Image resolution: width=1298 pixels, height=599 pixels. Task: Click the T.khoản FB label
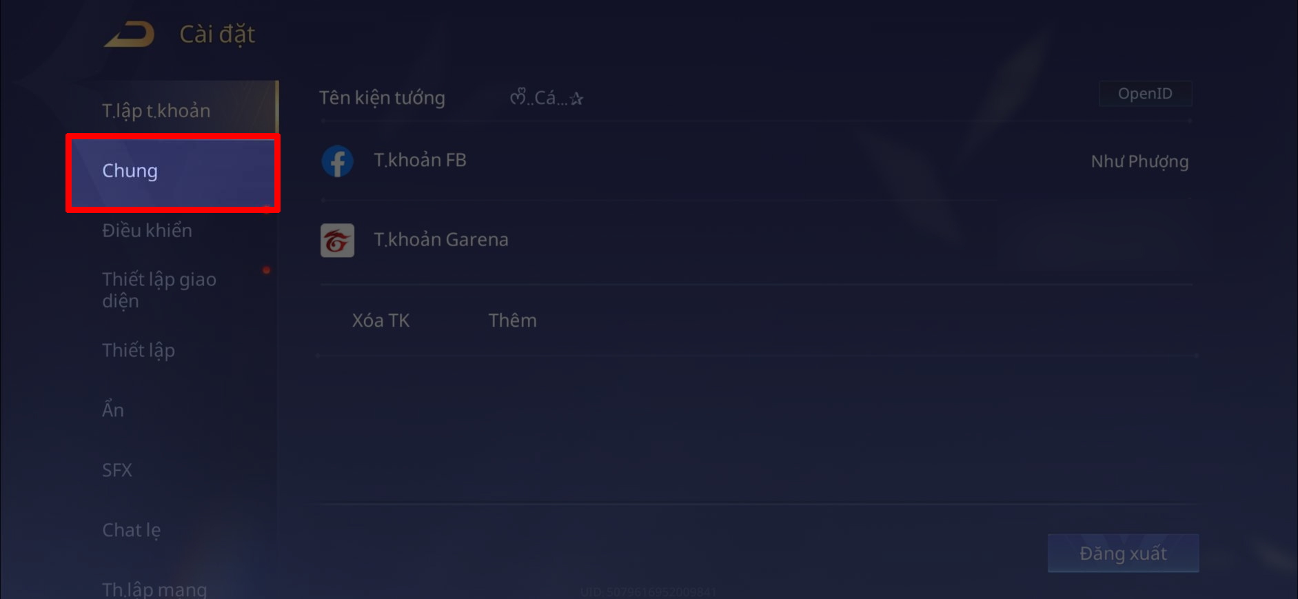(420, 160)
